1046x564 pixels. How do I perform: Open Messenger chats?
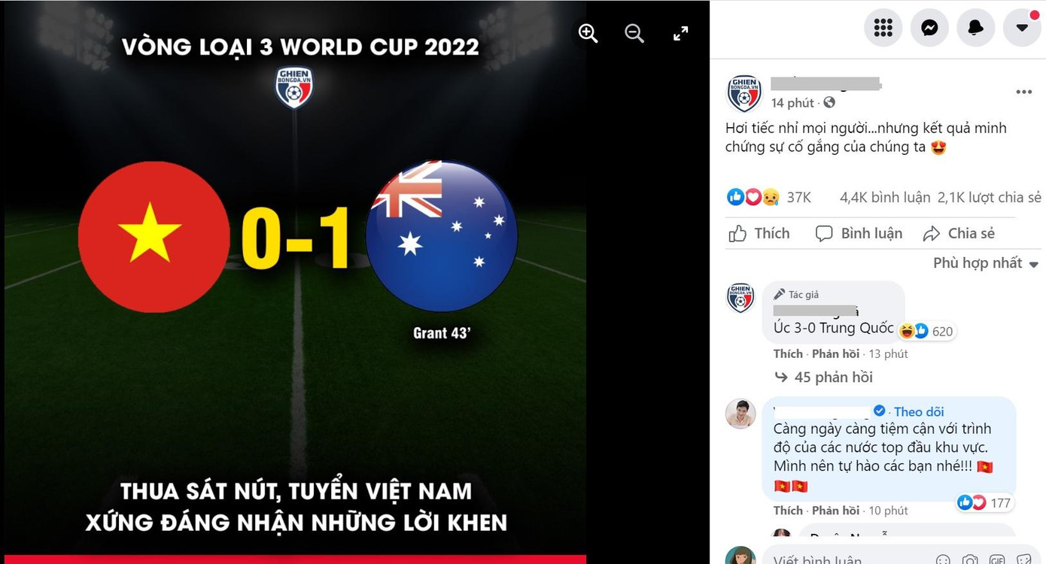(x=929, y=28)
